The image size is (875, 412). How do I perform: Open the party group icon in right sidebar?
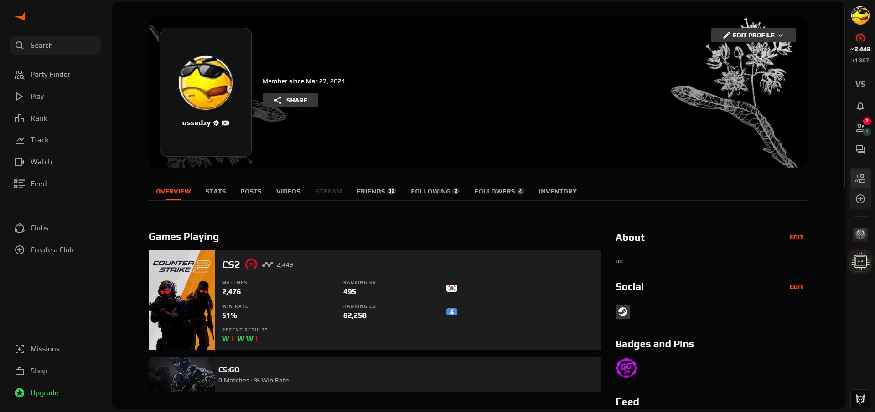click(x=860, y=179)
